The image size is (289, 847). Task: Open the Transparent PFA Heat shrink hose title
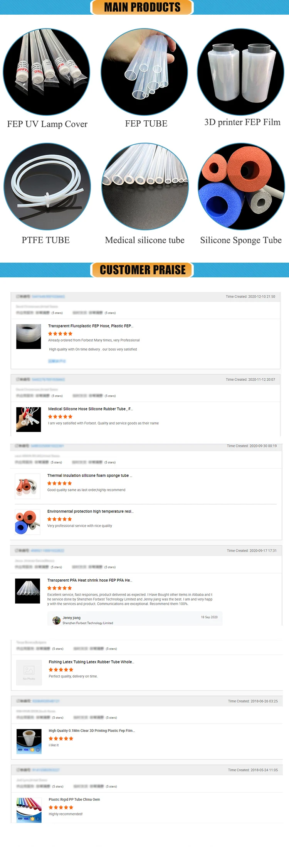pos(89,580)
